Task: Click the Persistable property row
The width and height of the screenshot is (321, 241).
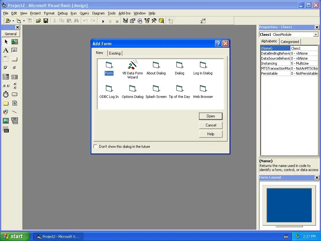Action: 289,73
